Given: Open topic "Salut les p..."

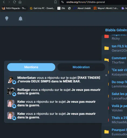Looking at the screenshot, I should [x=119, y=94].
